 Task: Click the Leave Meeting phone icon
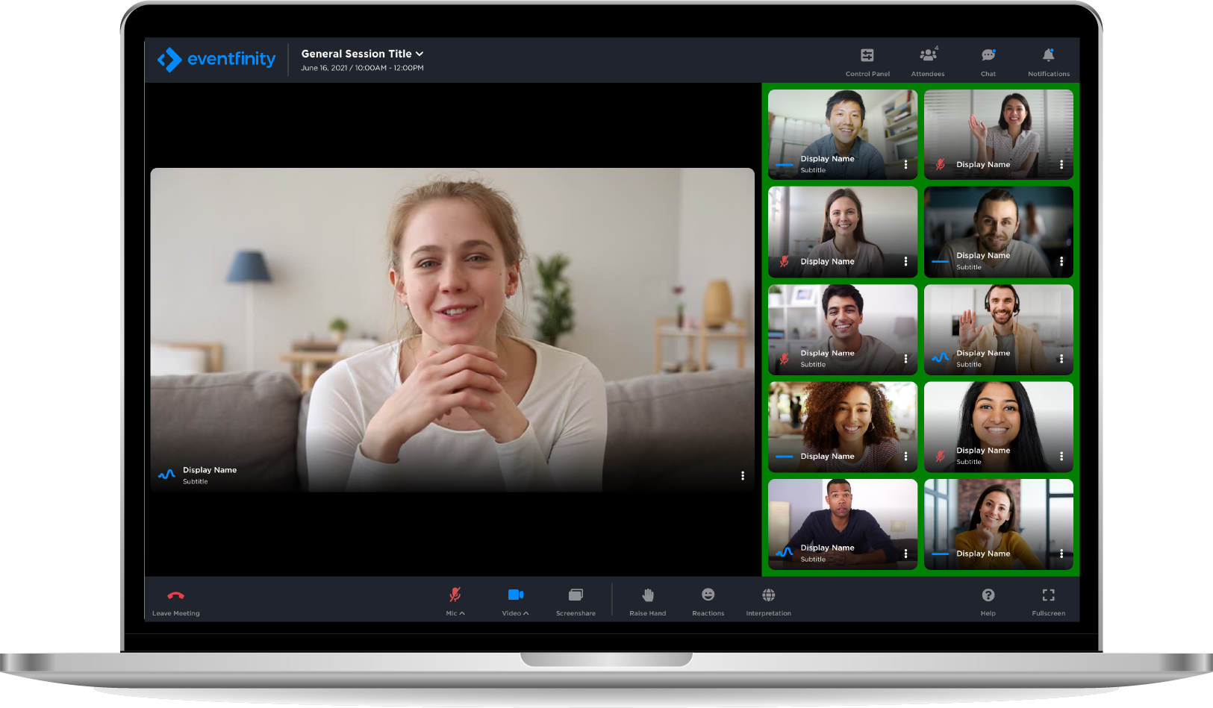tap(176, 595)
